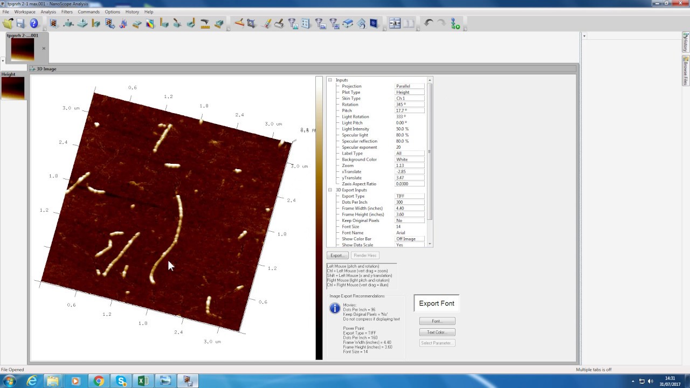Click the dark blue spectrum square icon
This screenshot has width=690, height=388.
pos(374,23)
